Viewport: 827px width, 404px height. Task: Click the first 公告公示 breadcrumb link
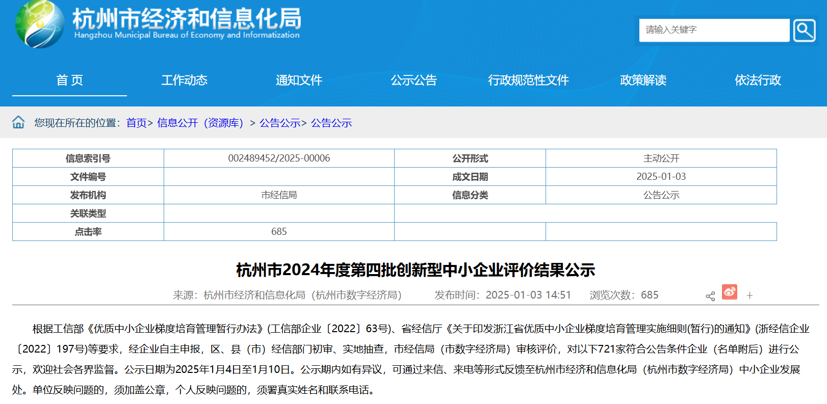(x=280, y=123)
